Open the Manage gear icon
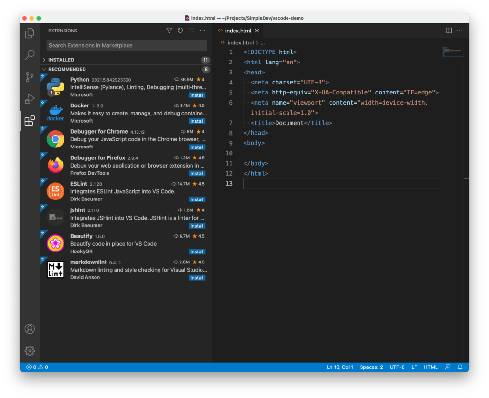Screen dimensions: 489x398 click(x=30, y=351)
